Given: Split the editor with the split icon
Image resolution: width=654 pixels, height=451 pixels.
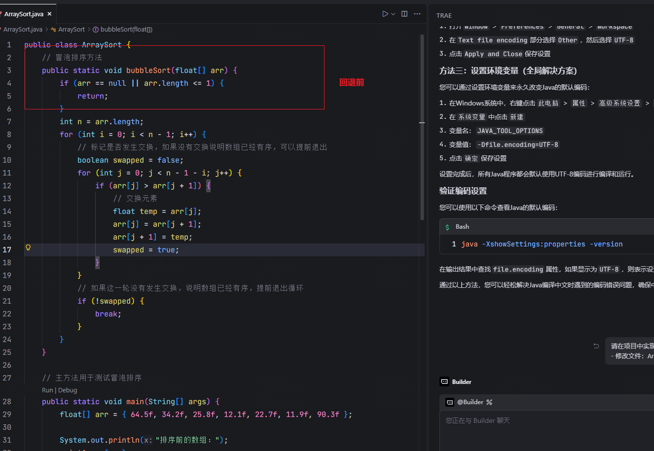Looking at the screenshot, I should [x=404, y=14].
